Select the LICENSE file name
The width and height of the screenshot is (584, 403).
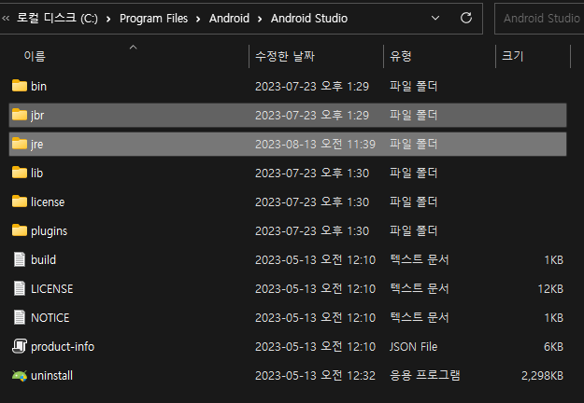51,289
